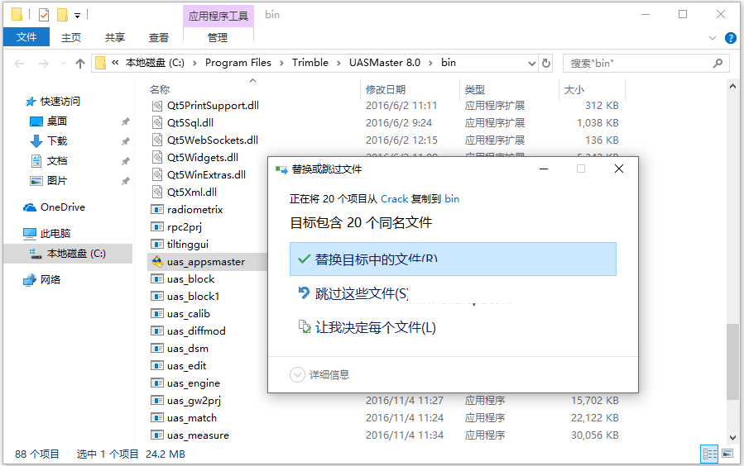Open the 管理 ribbon tab

pos(218,37)
